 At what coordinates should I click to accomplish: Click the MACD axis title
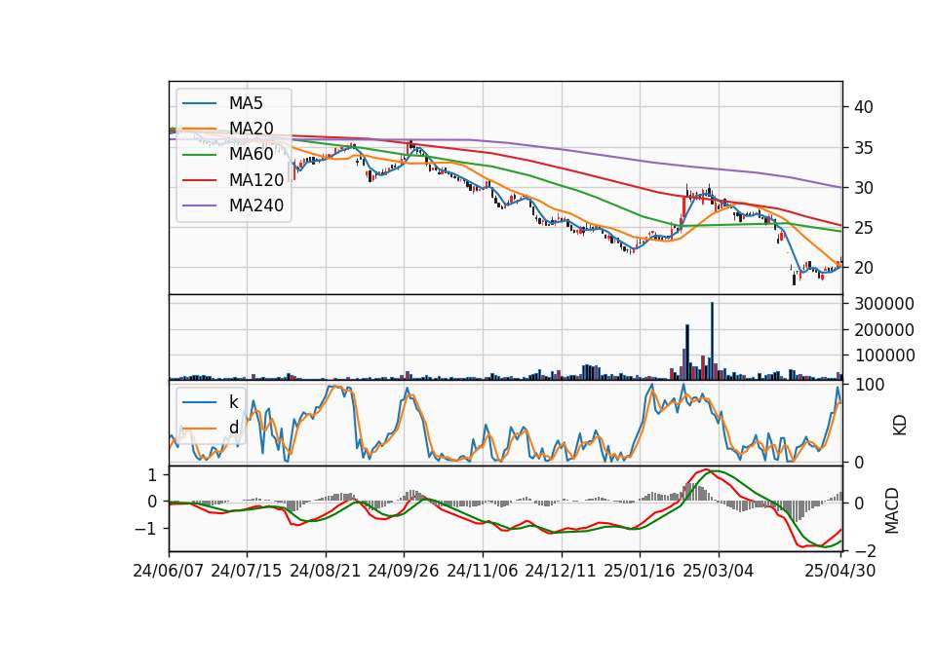pos(892,510)
